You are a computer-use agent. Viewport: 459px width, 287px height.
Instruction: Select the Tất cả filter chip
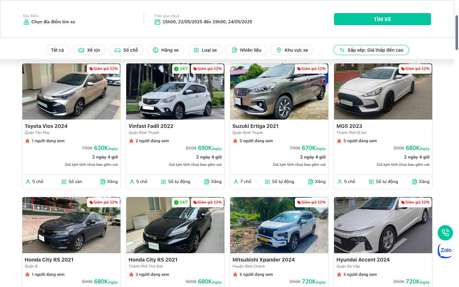click(57, 50)
